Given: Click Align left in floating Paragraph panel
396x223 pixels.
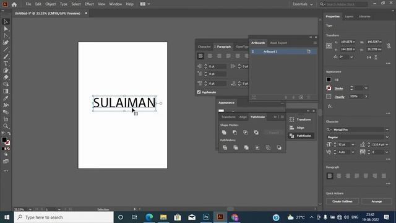Looking at the screenshot, I should [200, 56].
